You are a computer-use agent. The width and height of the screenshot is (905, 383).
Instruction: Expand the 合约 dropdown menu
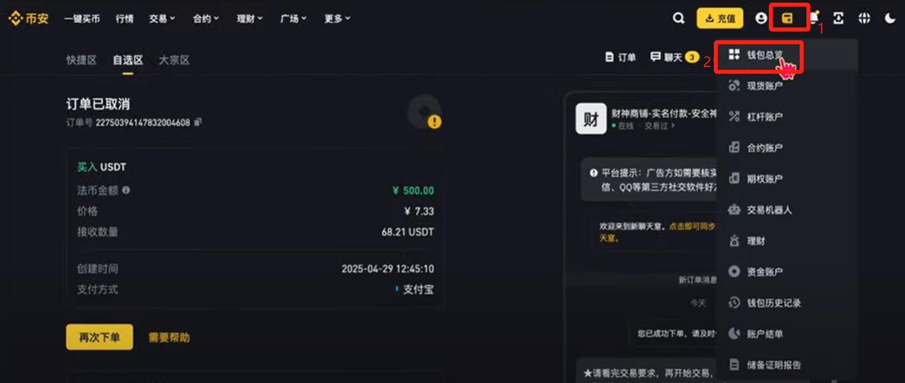206,19
